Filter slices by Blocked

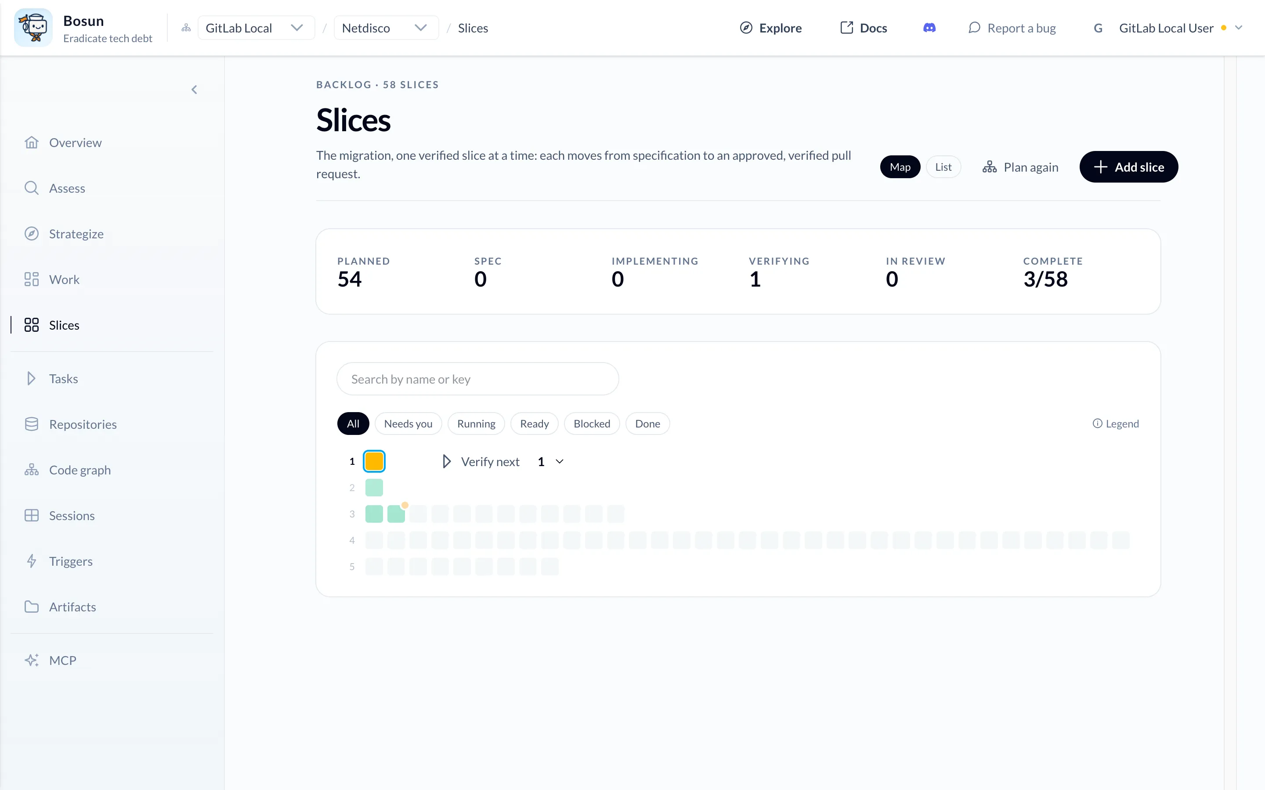pos(592,424)
